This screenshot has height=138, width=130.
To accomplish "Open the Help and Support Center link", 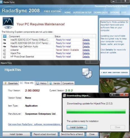I will (x=114, y=72).
